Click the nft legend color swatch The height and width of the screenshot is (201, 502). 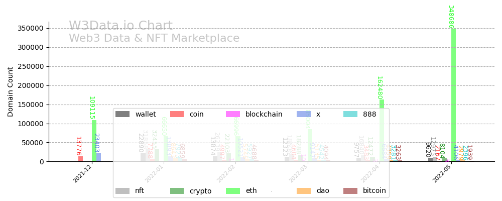[122, 191]
